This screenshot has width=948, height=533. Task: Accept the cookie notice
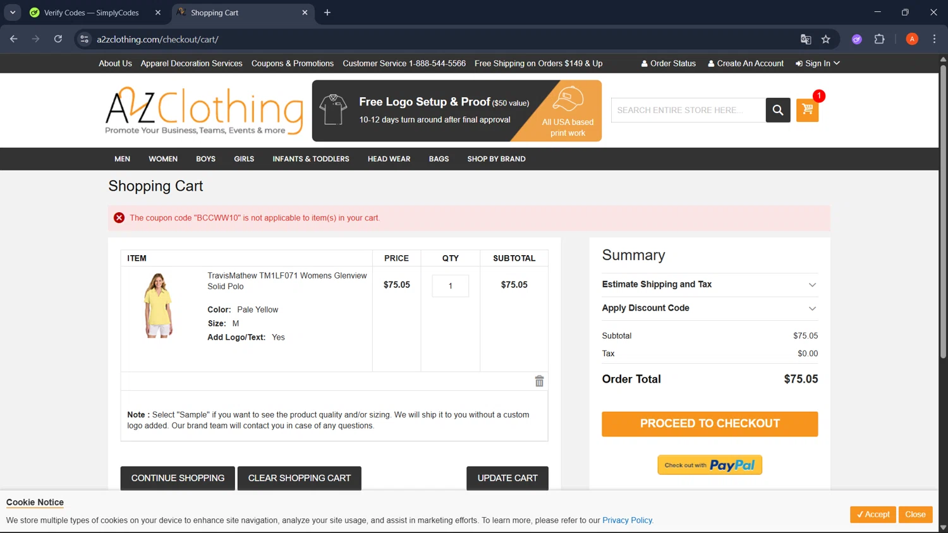[x=873, y=515]
